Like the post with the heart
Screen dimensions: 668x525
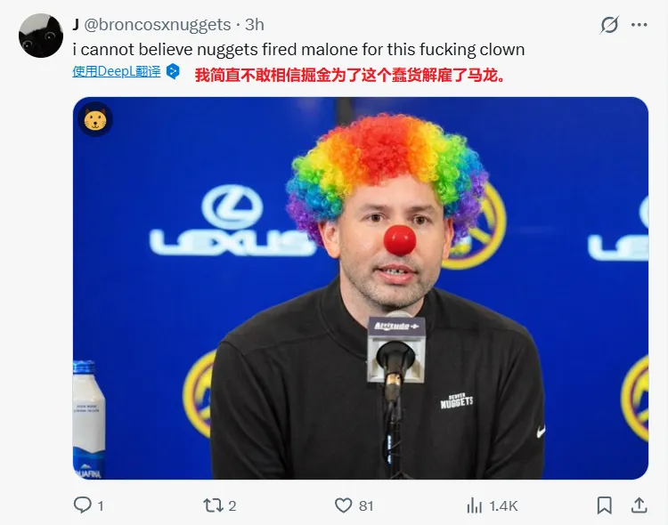[x=343, y=505]
